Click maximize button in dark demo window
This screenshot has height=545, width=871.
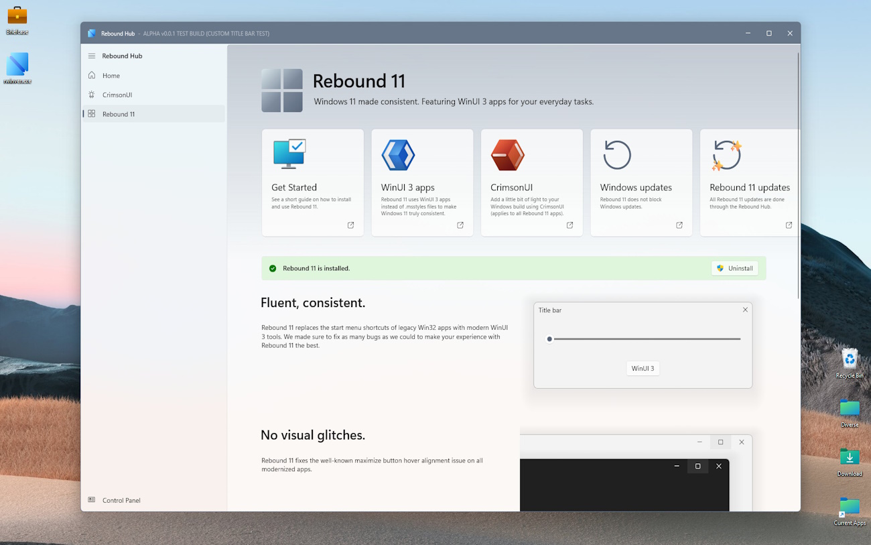(x=697, y=466)
